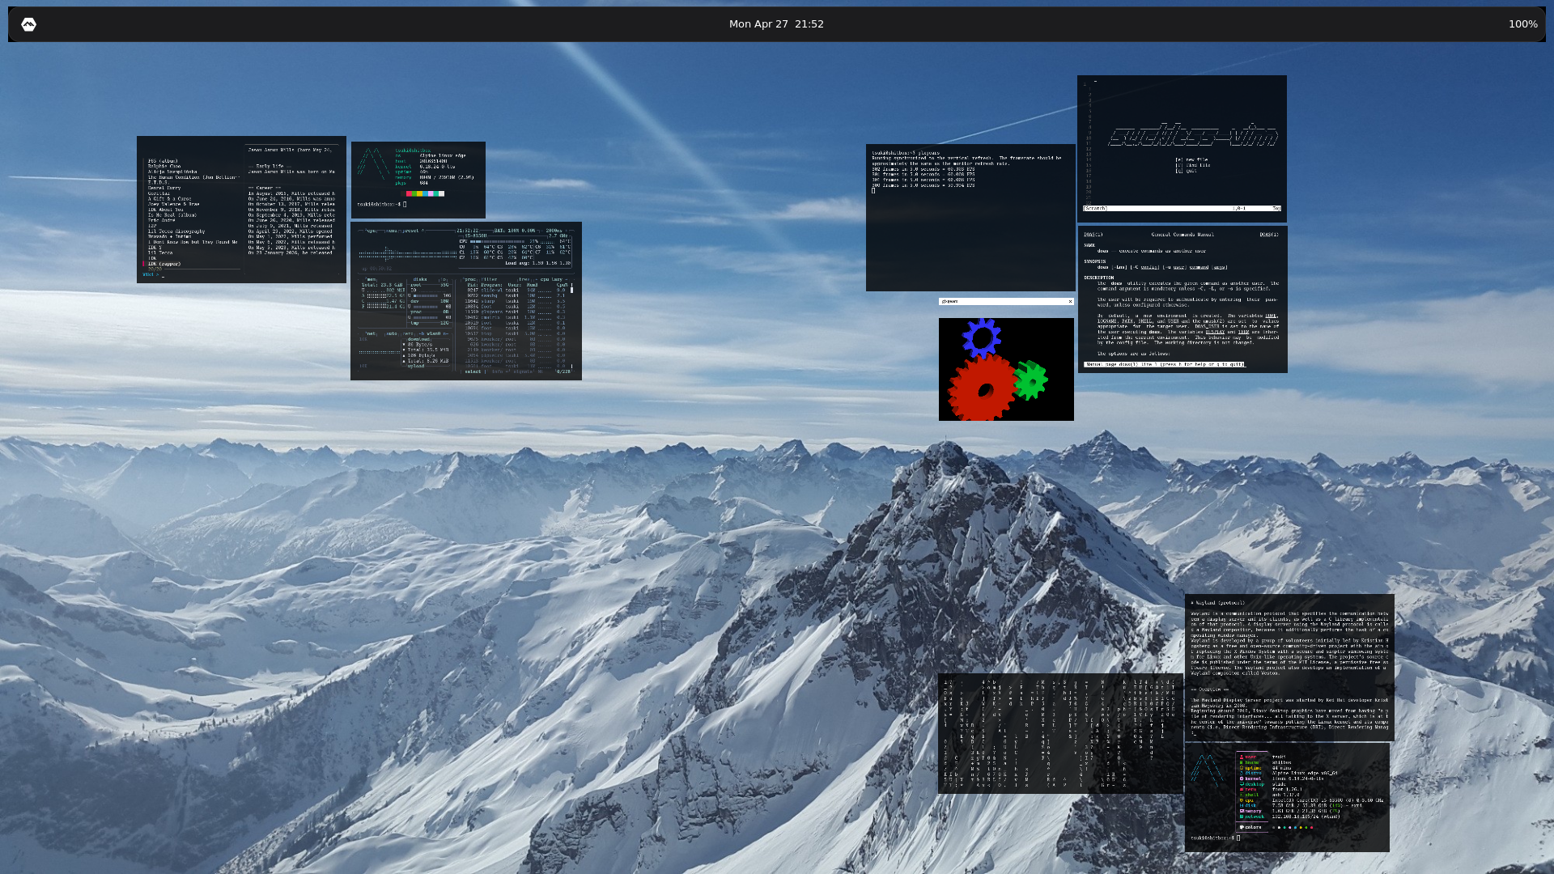
Task: Click the Load avg text in btop
Action: coord(538,263)
